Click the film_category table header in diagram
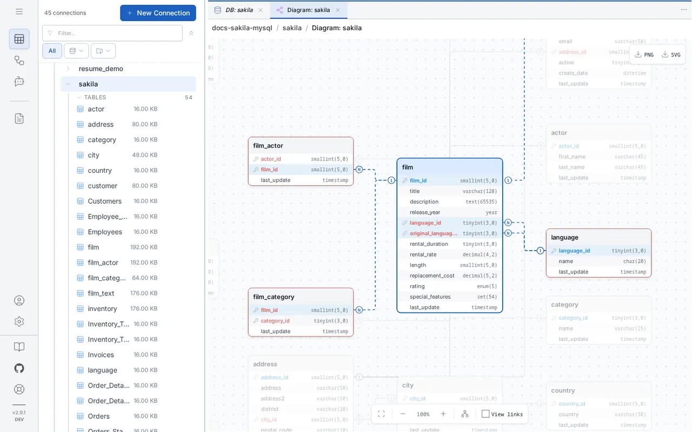Viewport: 692px width, 432px height. [x=301, y=297]
